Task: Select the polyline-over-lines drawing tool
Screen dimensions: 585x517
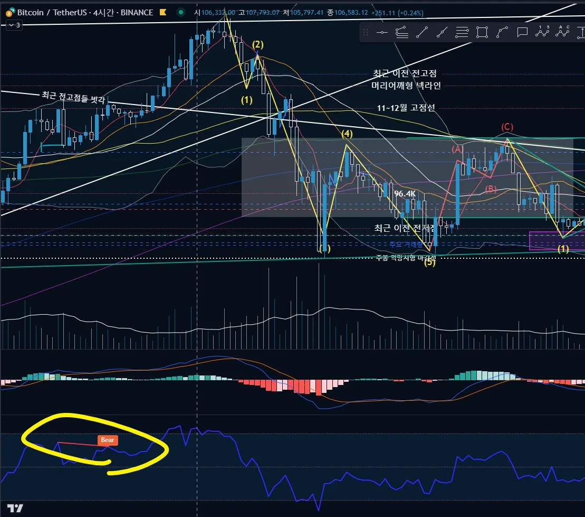Action: point(402,33)
